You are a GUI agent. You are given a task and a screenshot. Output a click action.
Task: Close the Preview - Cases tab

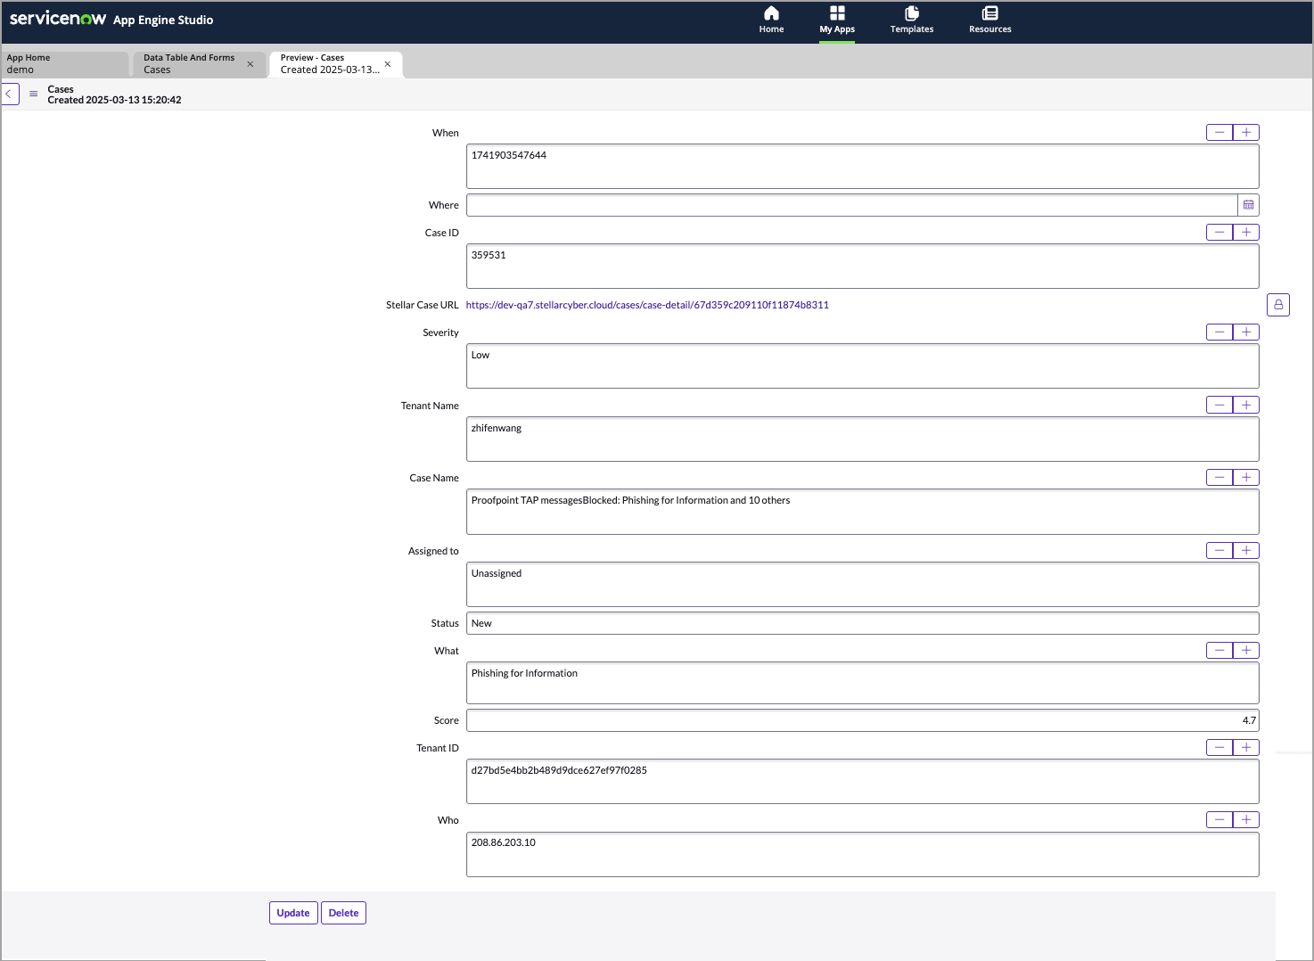388,64
